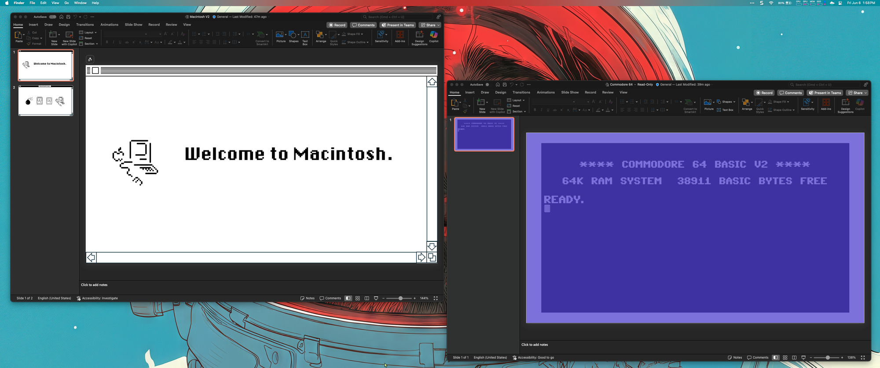Expand Section dropdown in Macintosh V2 ribbon
The width and height of the screenshot is (880, 368).
(x=88, y=44)
